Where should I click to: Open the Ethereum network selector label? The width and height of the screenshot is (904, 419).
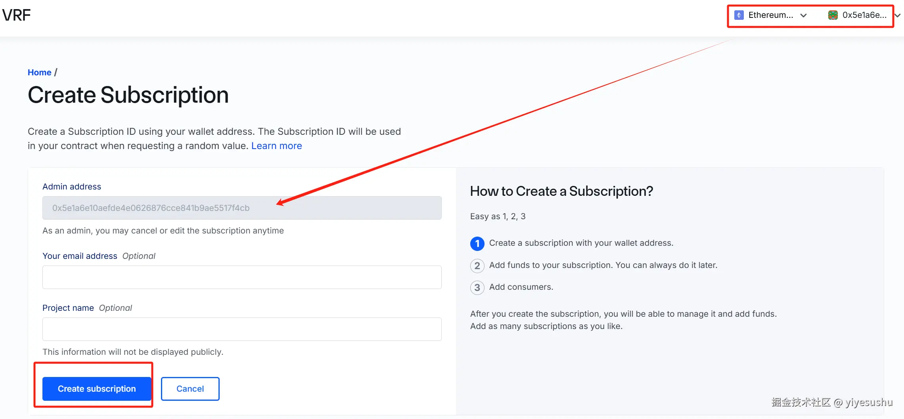click(770, 15)
